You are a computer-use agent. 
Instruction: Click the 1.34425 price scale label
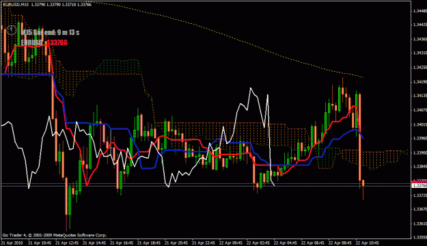point(419,25)
